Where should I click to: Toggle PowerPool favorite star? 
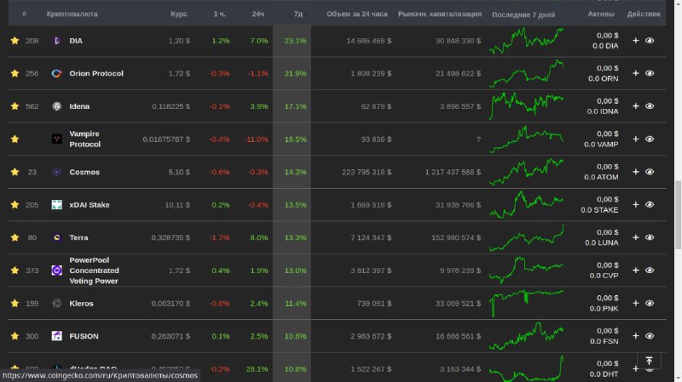click(14, 271)
